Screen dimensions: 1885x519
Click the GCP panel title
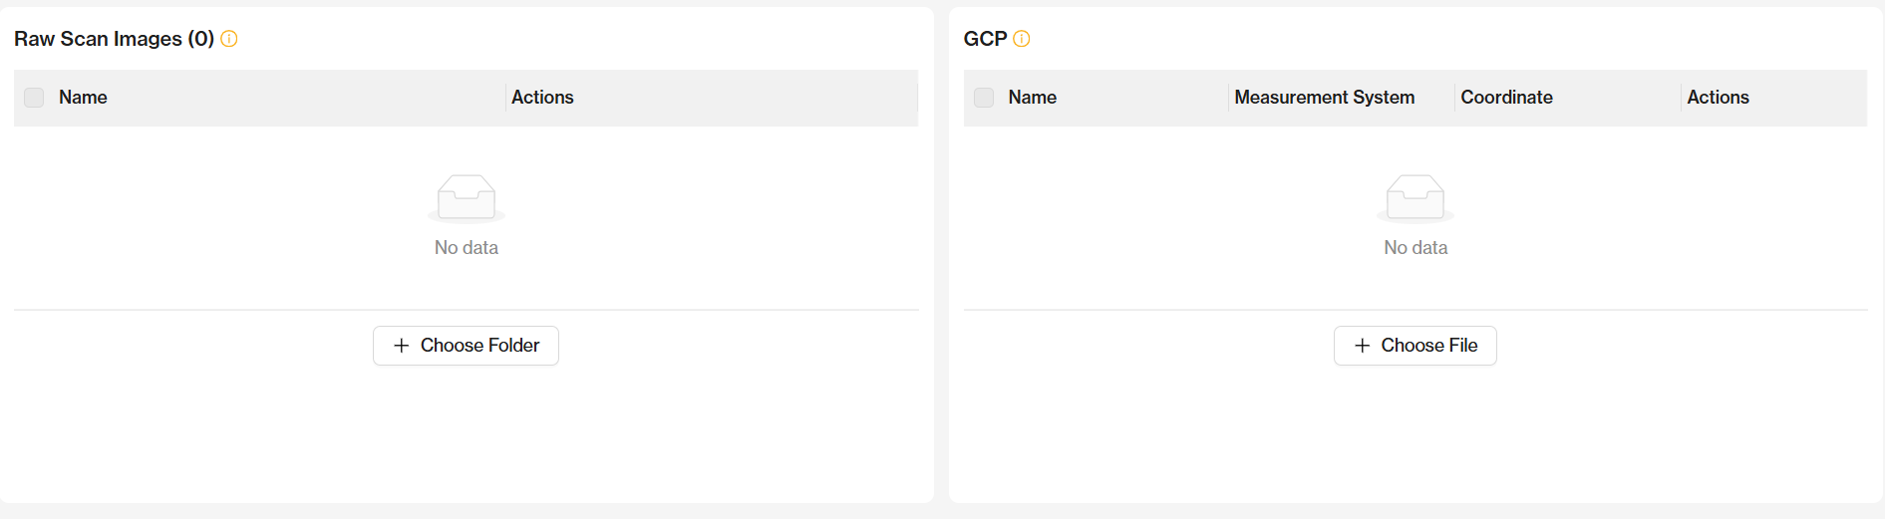[x=985, y=39]
